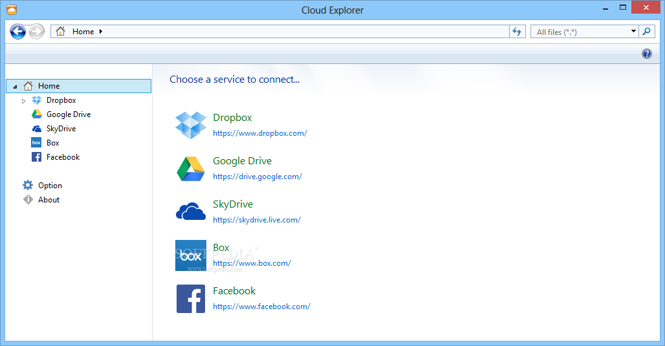Click the Cloud Explorer app icon in title bar
Image resolution: width=665 pixels, height=346 pixels.
click(12, 9)
